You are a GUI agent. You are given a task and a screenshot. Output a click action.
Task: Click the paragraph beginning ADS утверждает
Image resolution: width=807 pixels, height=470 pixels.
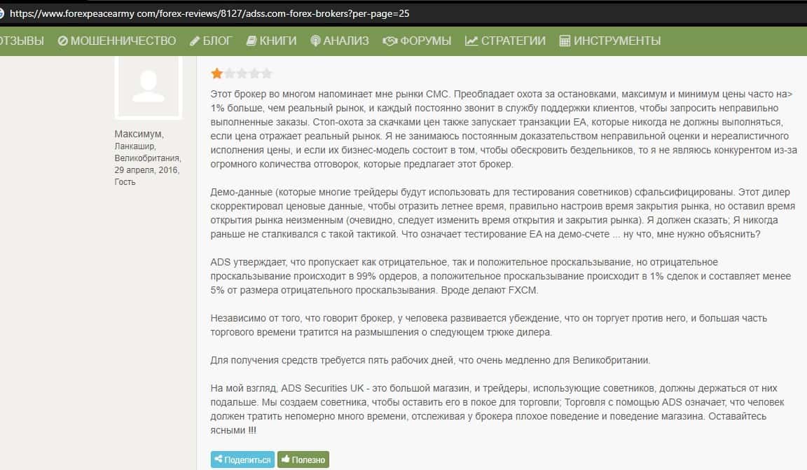[x=500, y=276]
